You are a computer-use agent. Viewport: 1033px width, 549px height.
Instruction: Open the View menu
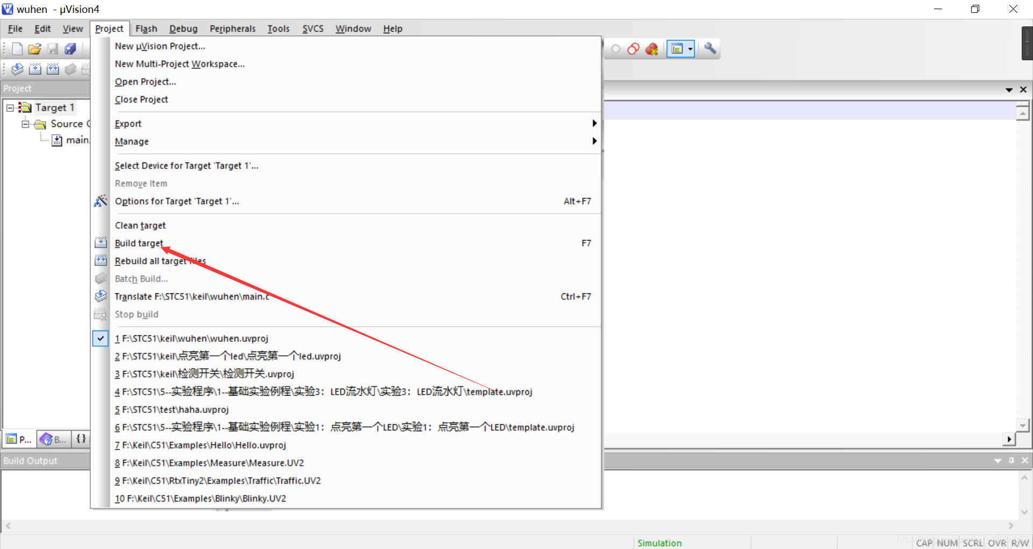(73, 29)
